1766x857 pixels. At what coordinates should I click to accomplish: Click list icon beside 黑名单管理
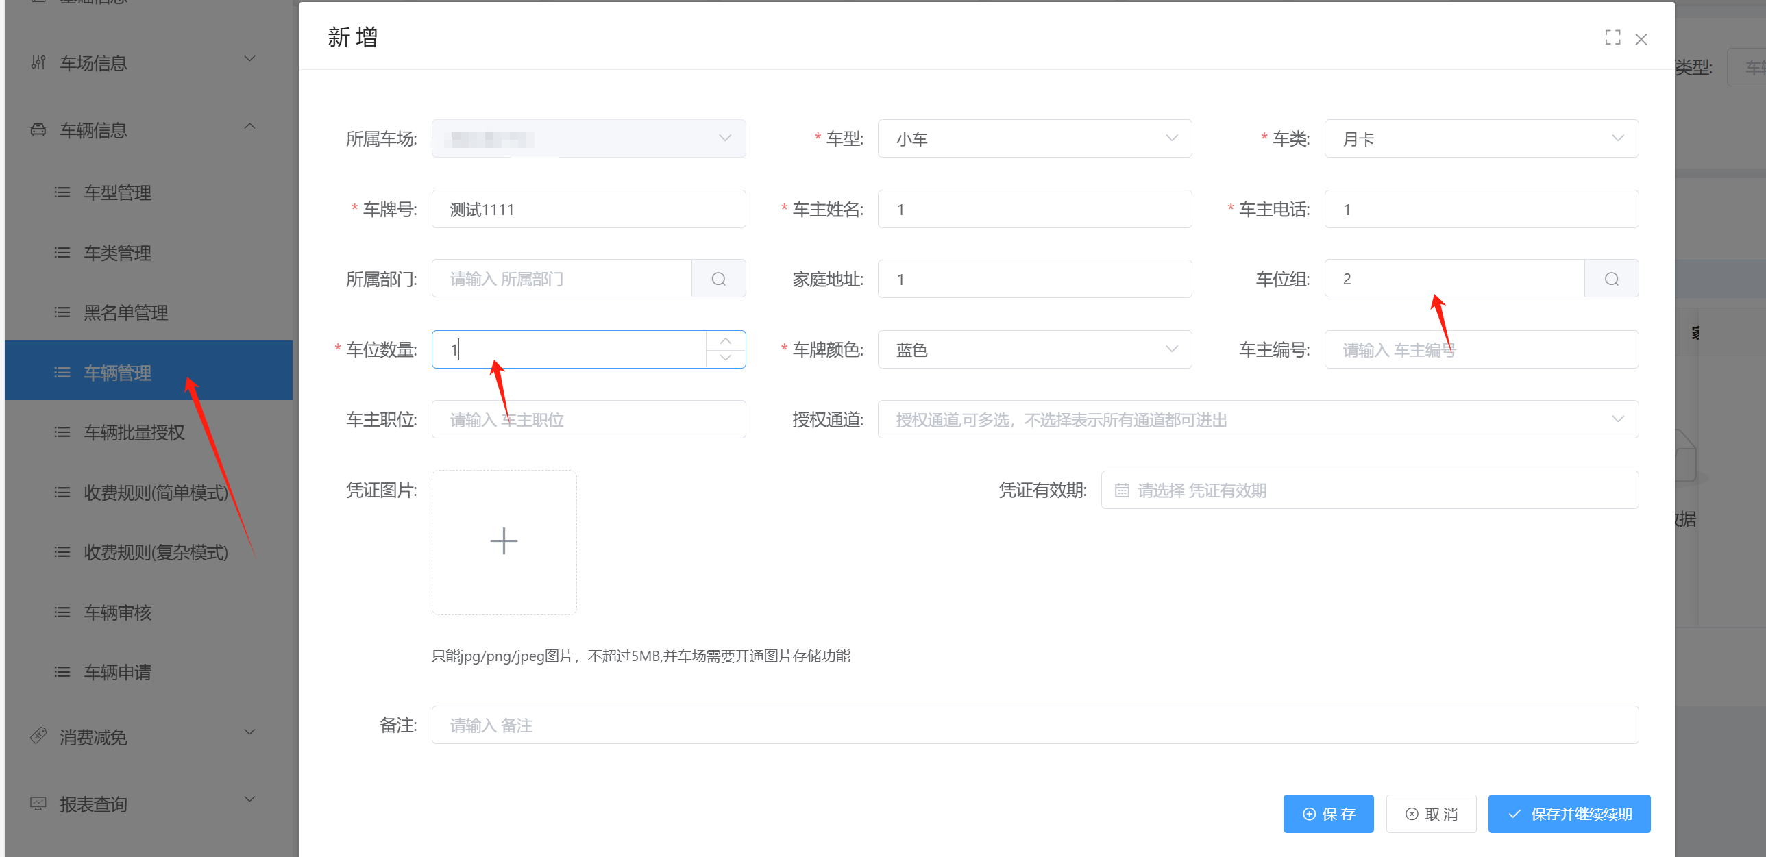click(x=62, y=312)
